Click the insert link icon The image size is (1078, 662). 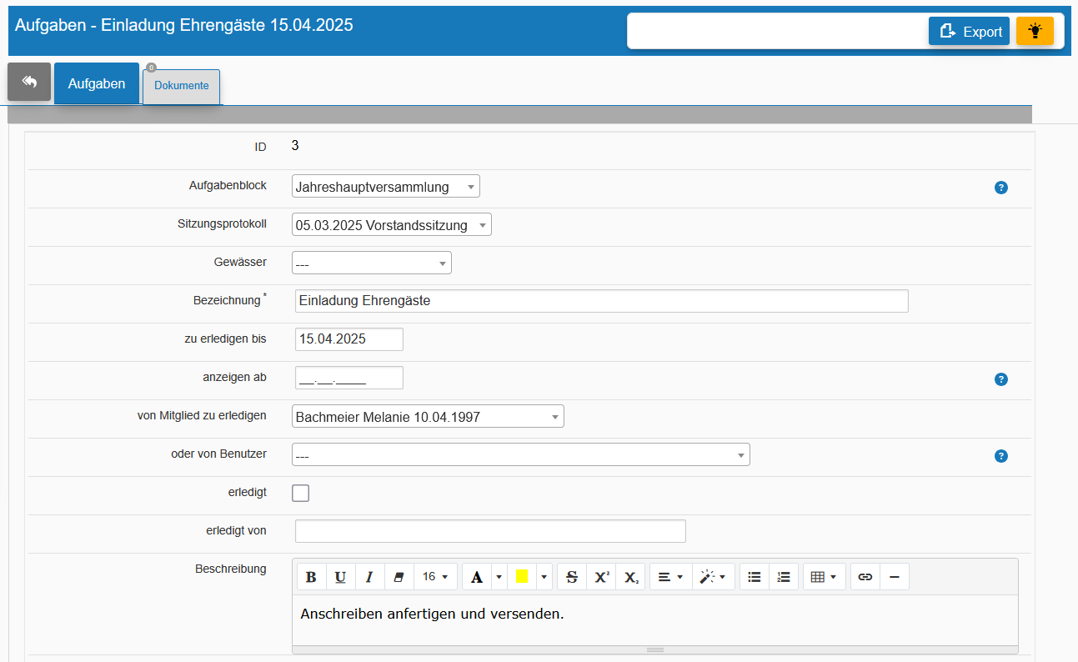[865, 577]
